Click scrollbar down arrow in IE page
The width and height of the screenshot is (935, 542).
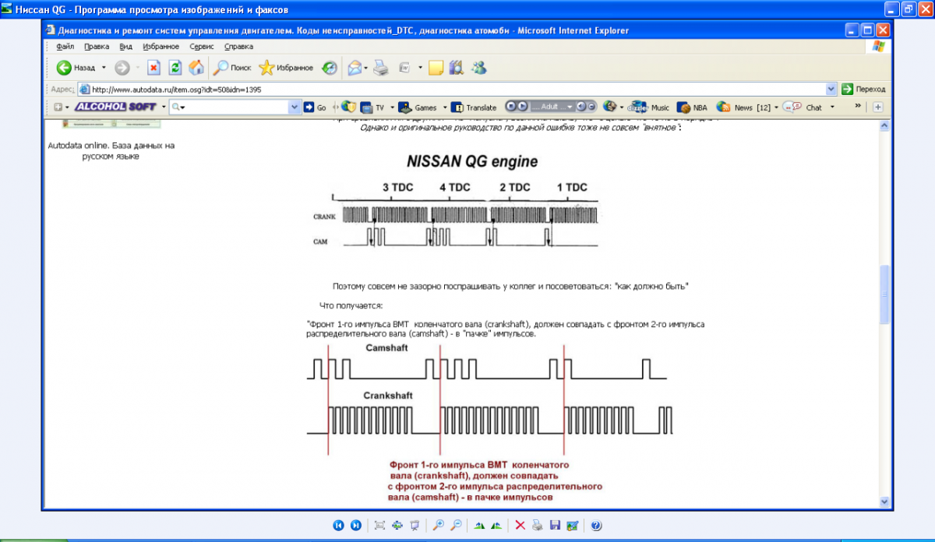(885, 502)
